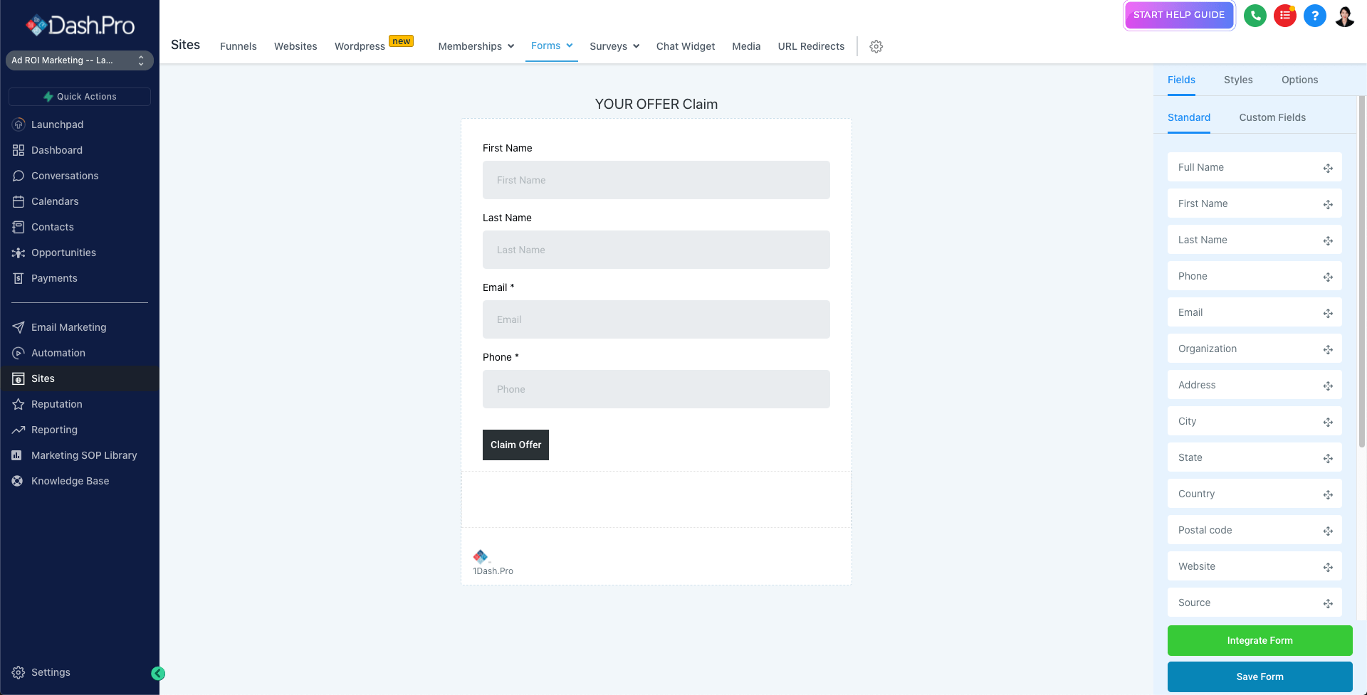This screenshot has height=695, width=1367.
Task: Switch to the Custom Fields toggle tab
Action: (1272, 117)
